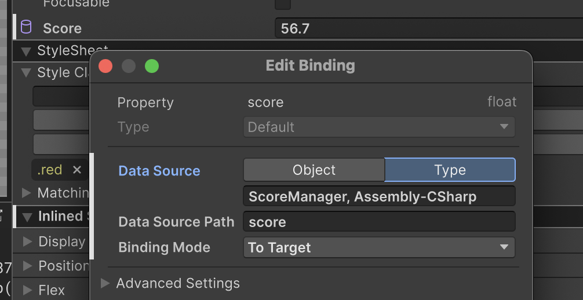The width and height of the screenshot is (583, 300).
Task: Expand the Display style category
Action: [27, 242]
